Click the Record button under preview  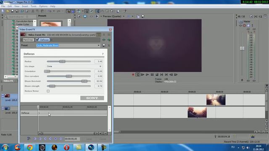[133, 75]
